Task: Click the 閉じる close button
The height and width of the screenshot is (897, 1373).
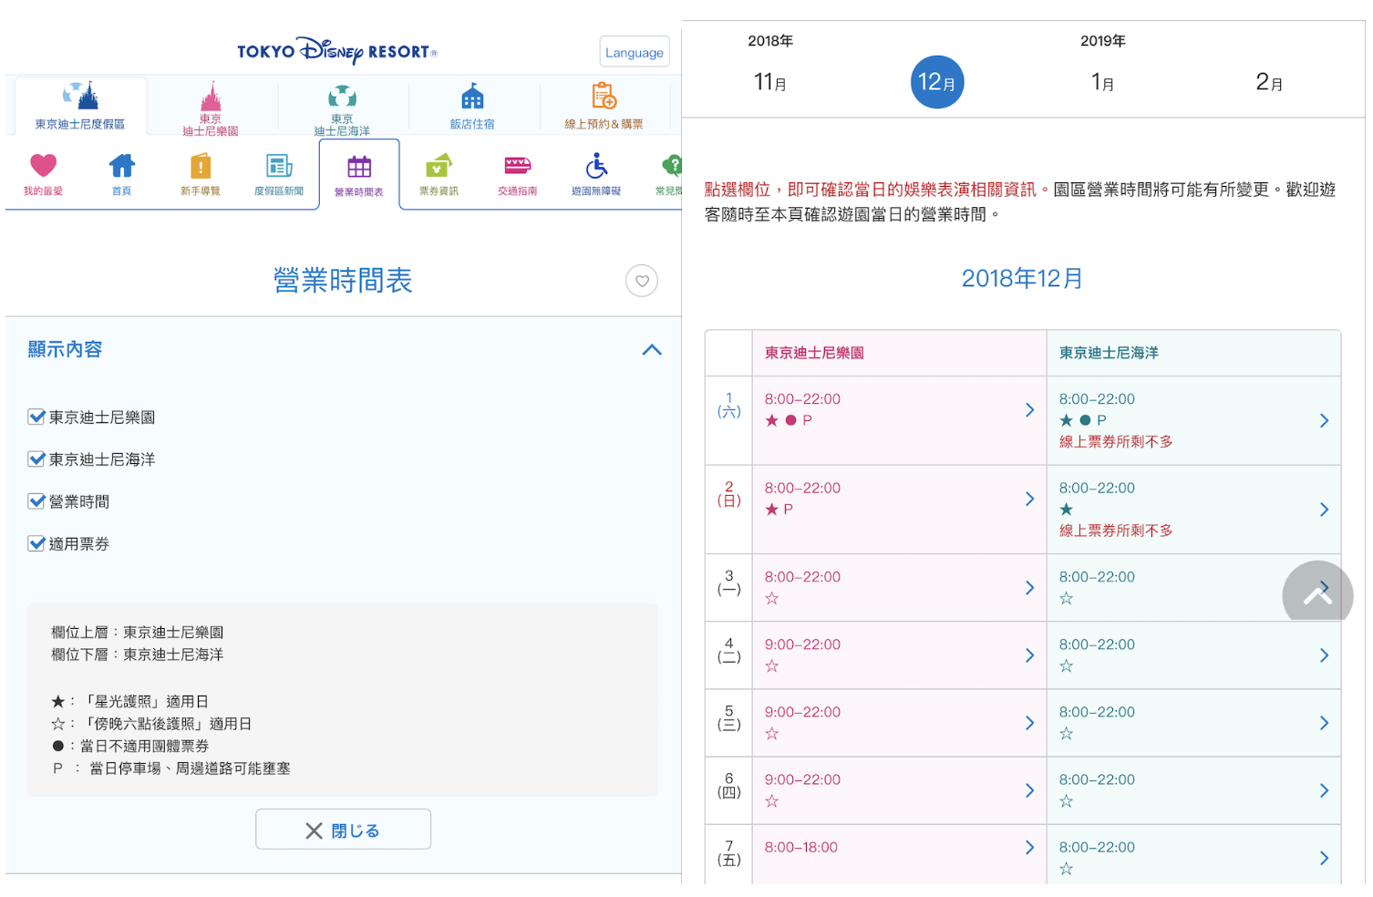Action: click(343, 830)
